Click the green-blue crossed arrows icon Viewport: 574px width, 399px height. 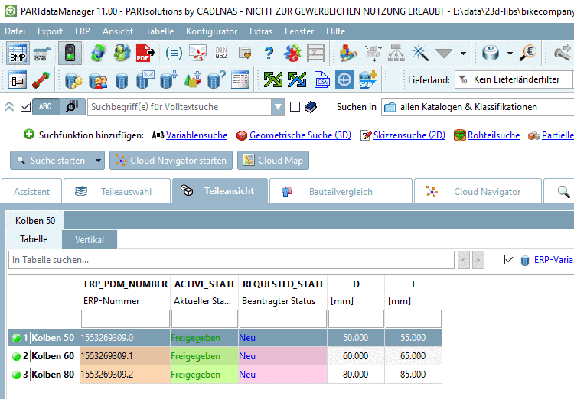coord(297,79)
